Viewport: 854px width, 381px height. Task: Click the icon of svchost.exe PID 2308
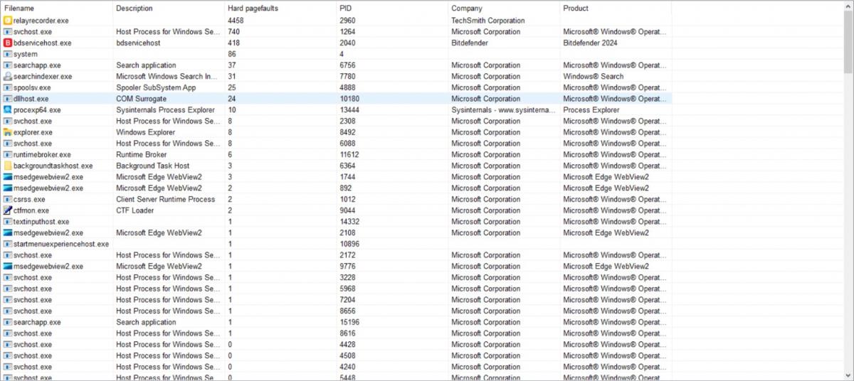point(8,122)
